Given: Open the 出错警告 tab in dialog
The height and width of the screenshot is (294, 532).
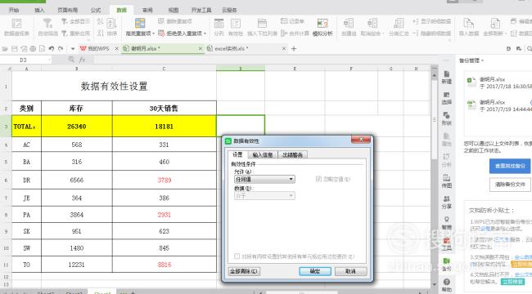Looking at the screenshot, I should click(x=292, y=155).
